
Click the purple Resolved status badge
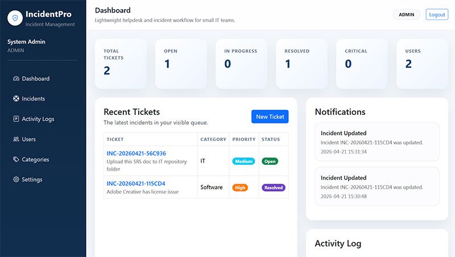tap(274, 188)
